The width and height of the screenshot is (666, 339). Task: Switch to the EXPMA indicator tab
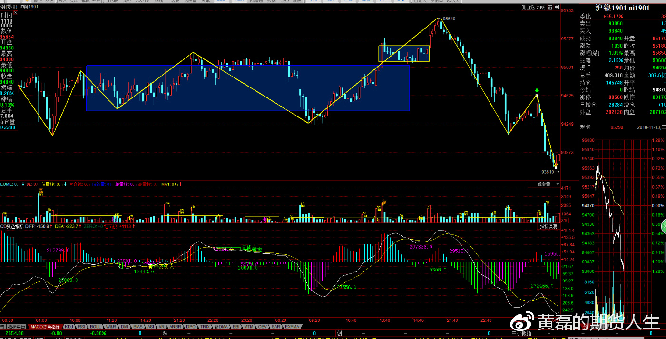point(292,327)
